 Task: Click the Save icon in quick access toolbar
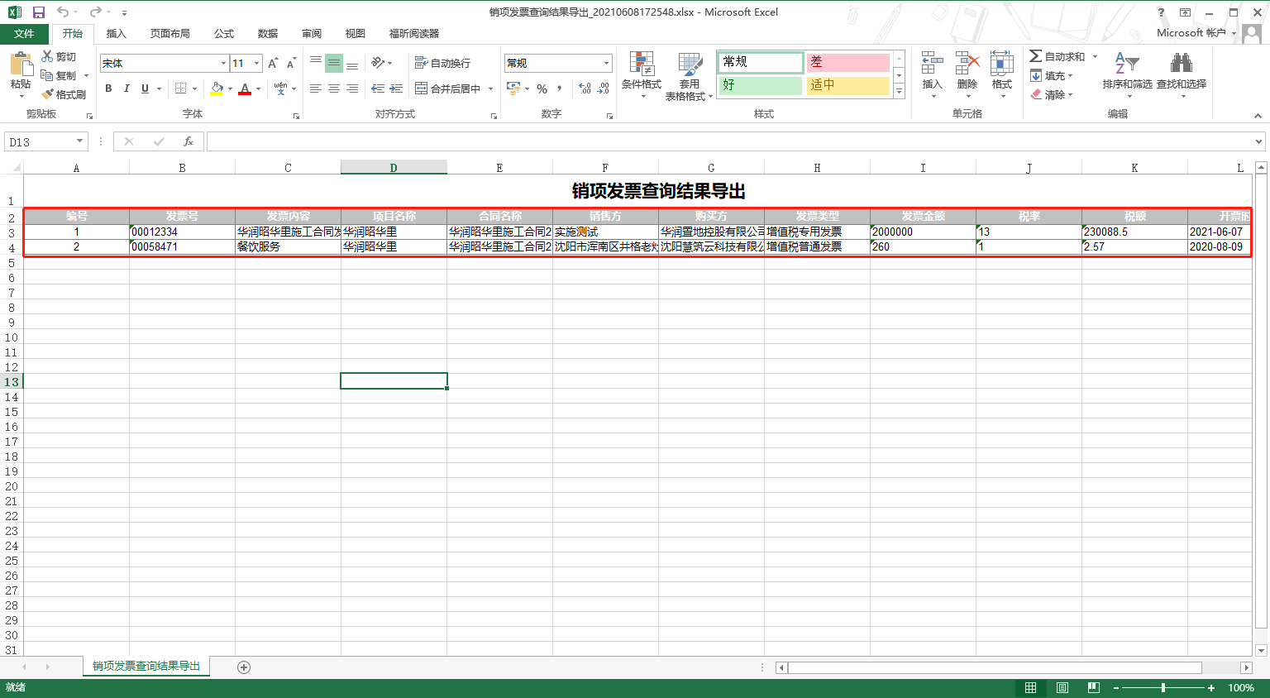38,12
